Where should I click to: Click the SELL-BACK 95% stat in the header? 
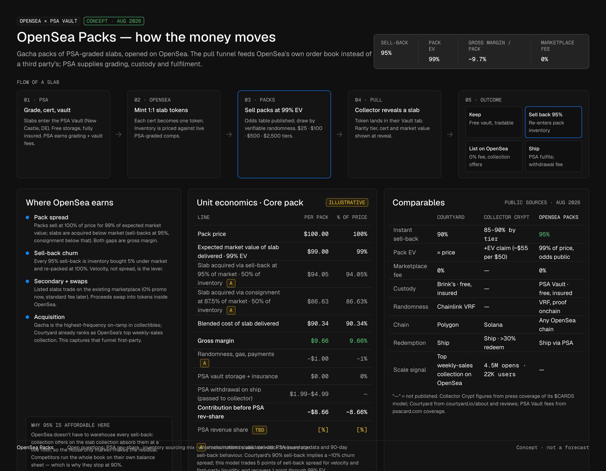coord(394,48)
